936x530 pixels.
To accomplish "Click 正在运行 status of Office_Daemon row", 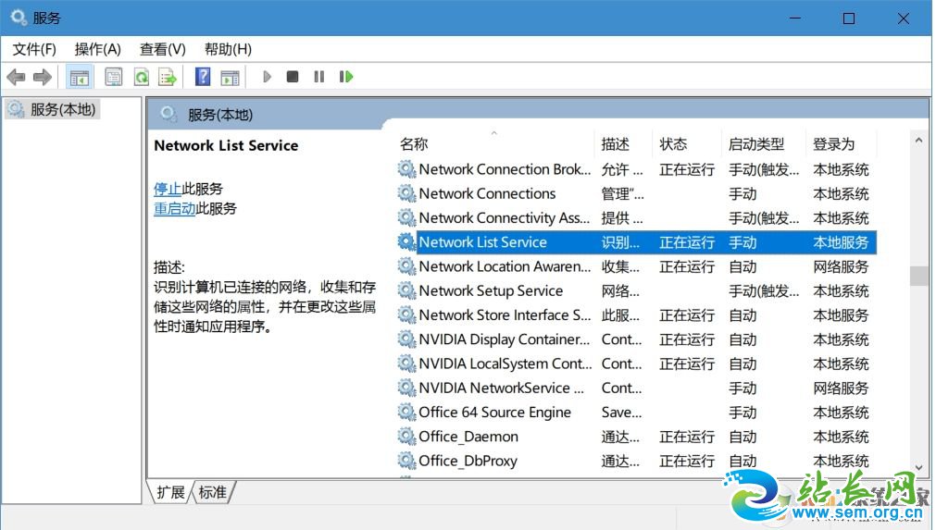I will 687,437.
